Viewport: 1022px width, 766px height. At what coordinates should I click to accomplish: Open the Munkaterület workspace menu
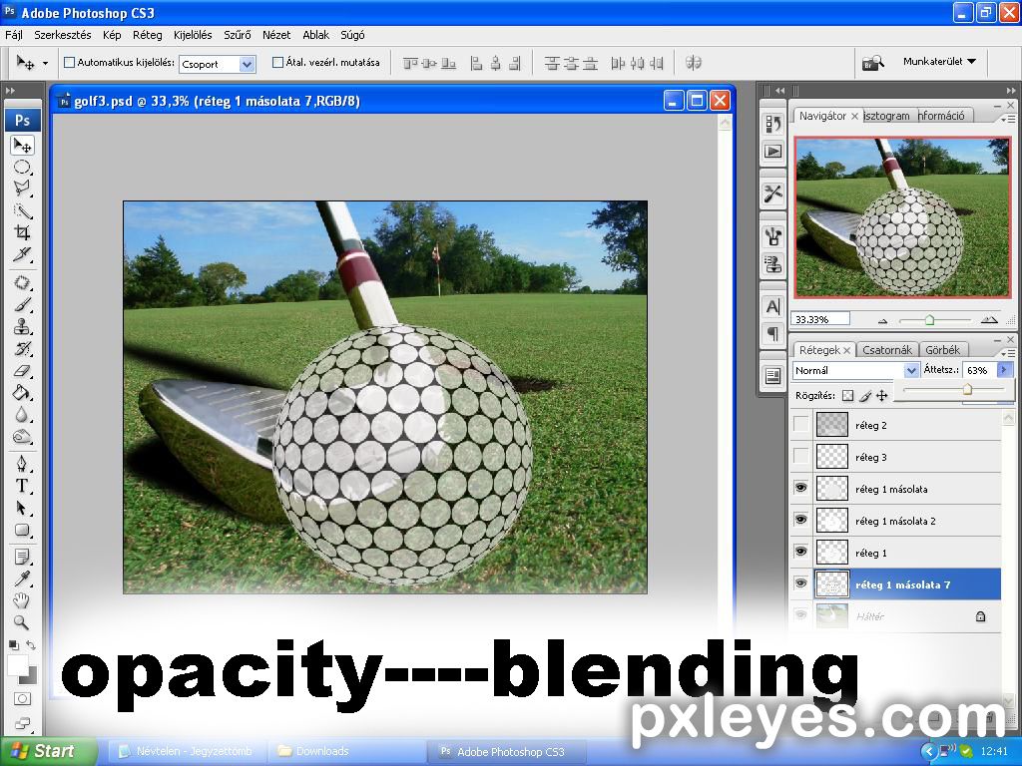939,61
